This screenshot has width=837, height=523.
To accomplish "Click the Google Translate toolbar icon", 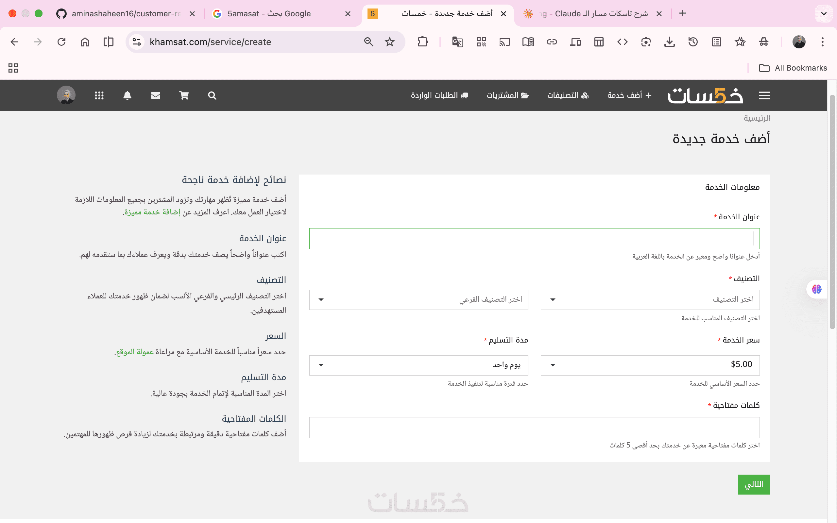I will (x=457, y=42).
